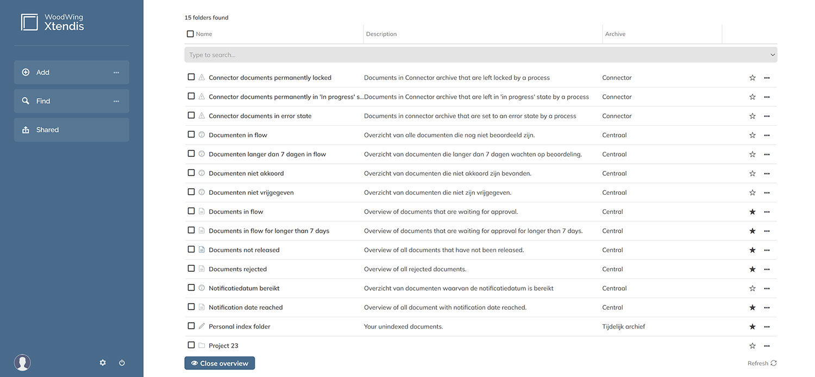
Task: Click the Archive column header
Action: coord(615,34)
